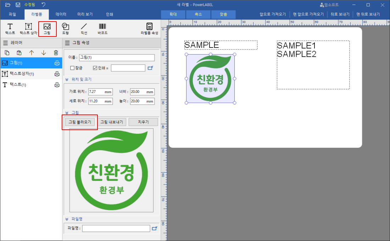Screen dimensions: 390x241
Task: Copy the selected layer with the copy icon
Action: [x=7, y=52]
